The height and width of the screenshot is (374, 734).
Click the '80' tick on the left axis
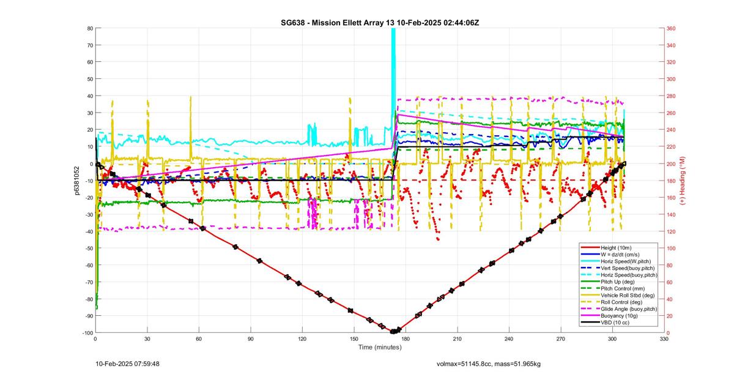click(x=89, y=28)
